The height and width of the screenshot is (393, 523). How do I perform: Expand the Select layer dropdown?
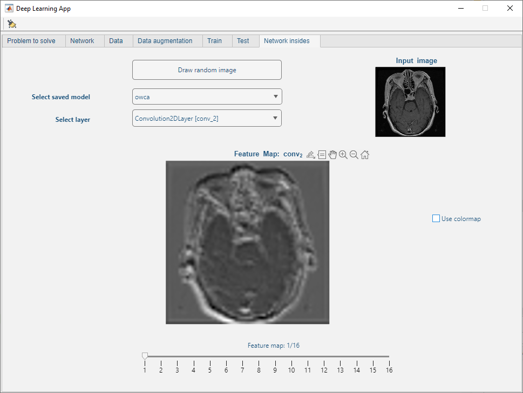[x=207, y=118]
